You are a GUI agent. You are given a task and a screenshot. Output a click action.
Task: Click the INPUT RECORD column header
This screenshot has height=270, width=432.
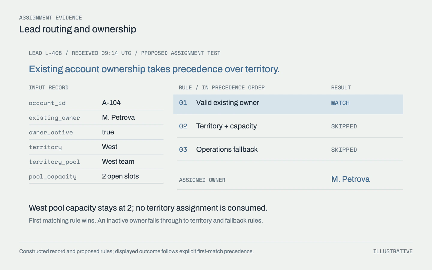[x=49, y=88]
